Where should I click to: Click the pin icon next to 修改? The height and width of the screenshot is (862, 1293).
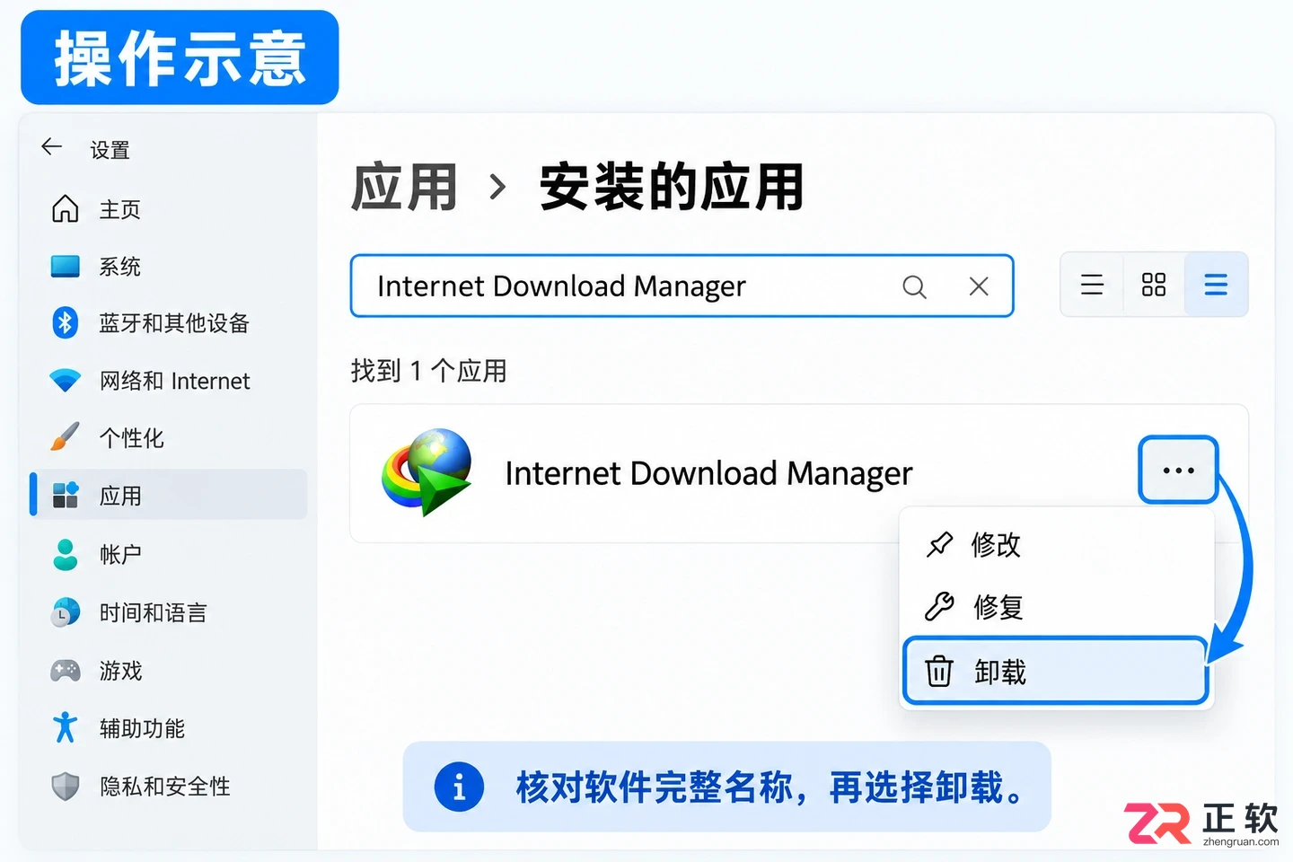tap(939, 544)
